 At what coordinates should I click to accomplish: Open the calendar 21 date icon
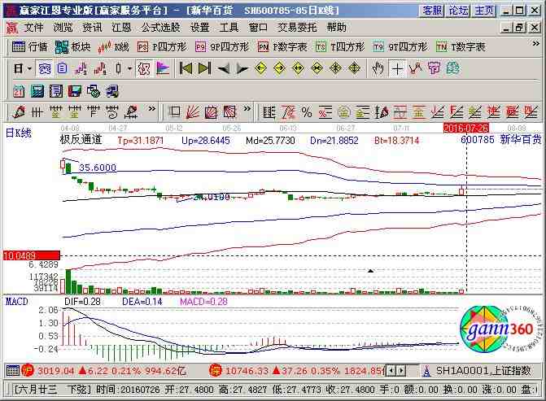pos(19,91)
